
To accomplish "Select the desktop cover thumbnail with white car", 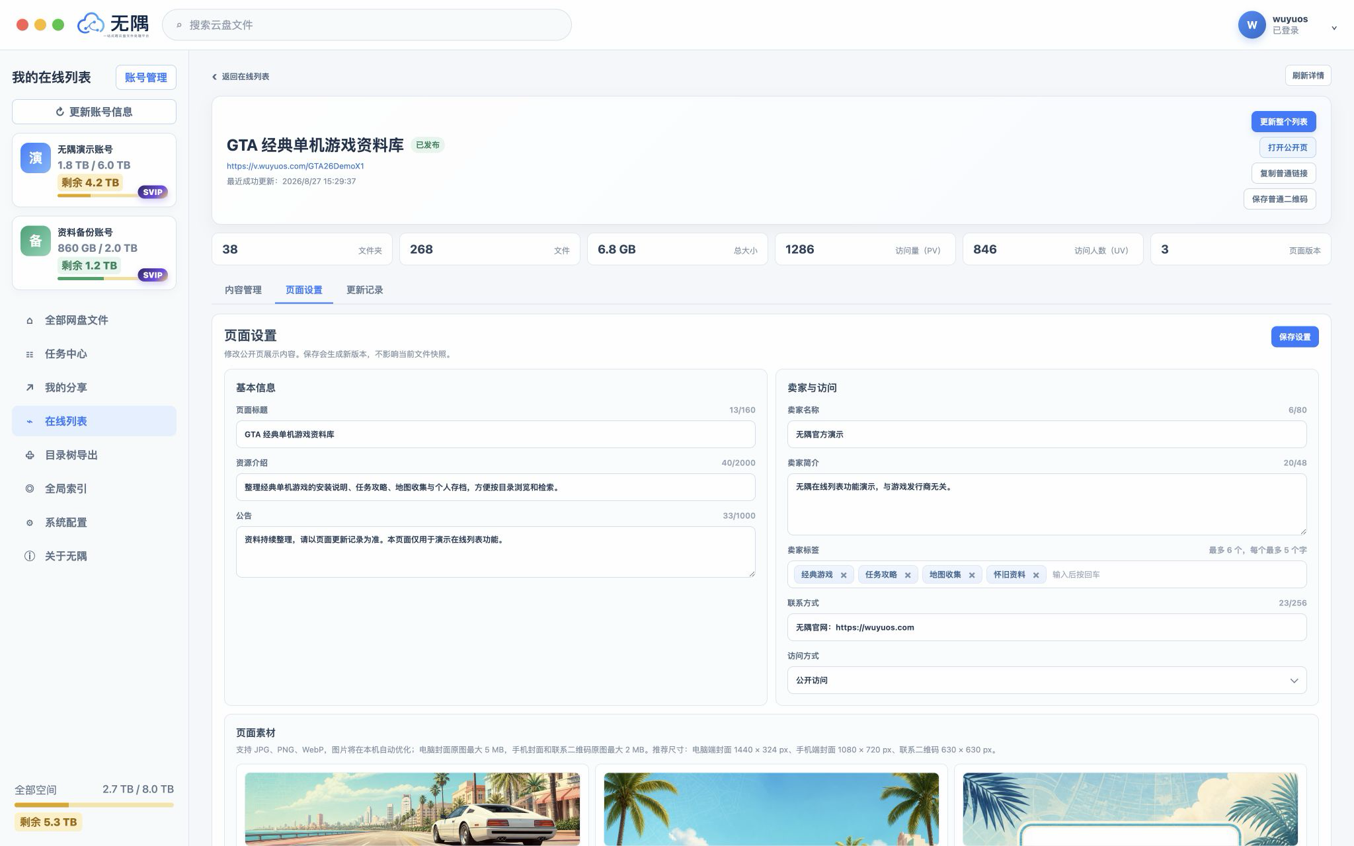I will tap(412, 809).
